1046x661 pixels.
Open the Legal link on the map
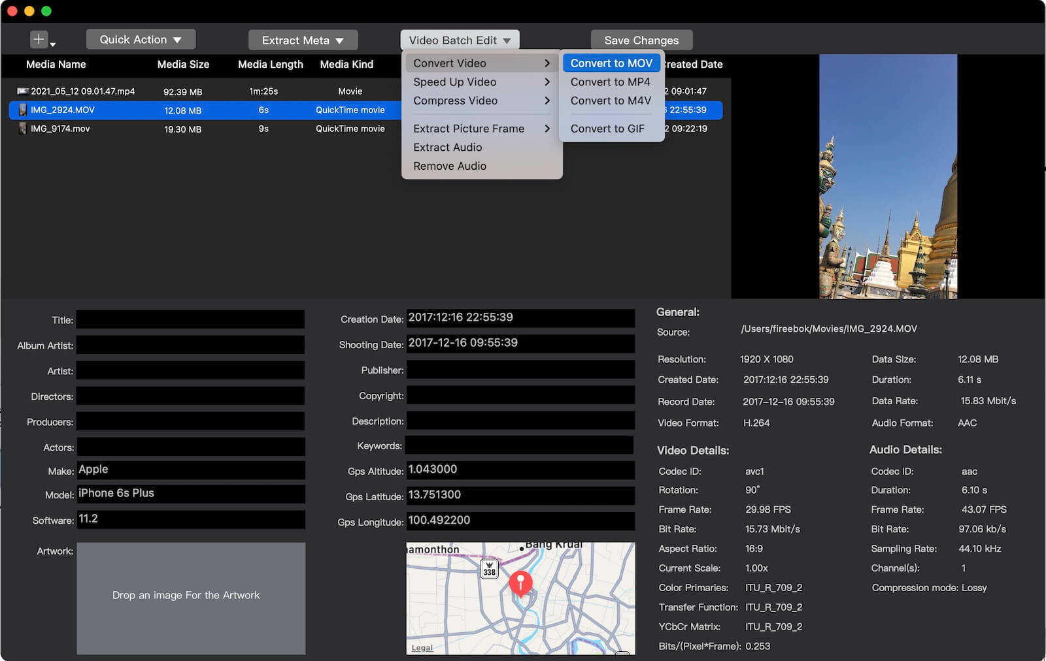pos(422,647)
